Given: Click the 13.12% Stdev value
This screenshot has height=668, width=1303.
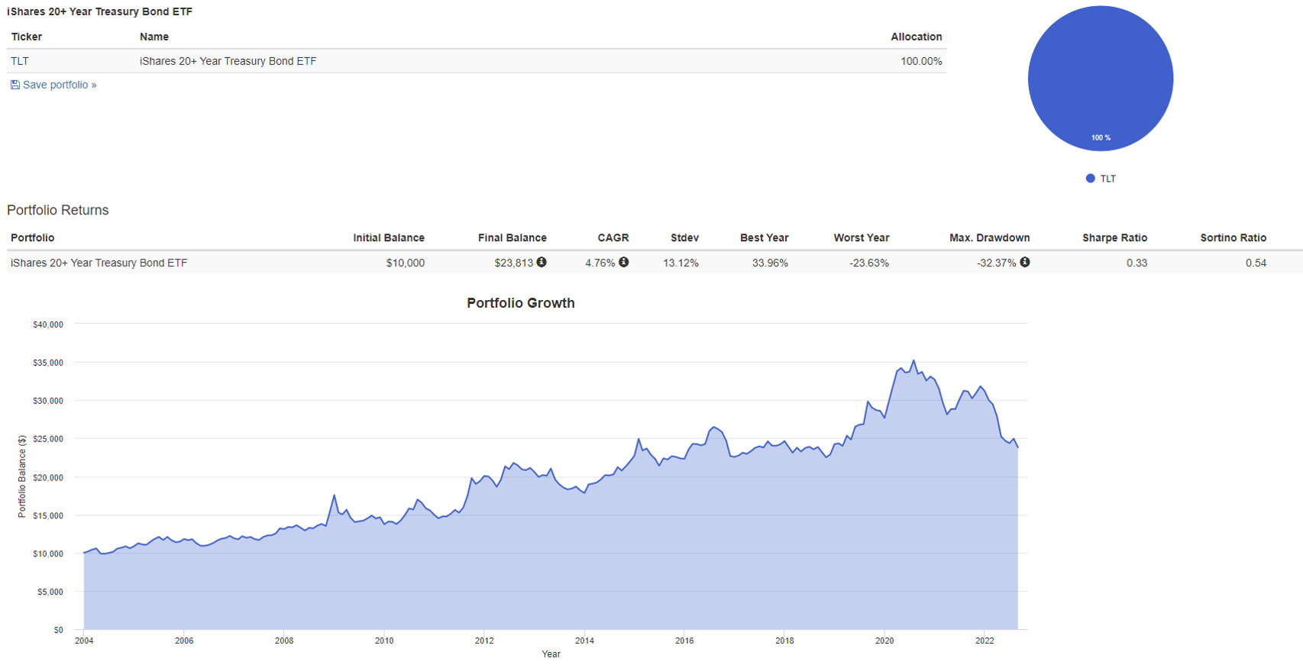Looking at the screenshot, I should coord(681,263).
